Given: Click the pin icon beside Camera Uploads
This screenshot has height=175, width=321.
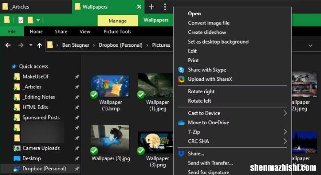Looking at the screenshot, I should point(77,148).
